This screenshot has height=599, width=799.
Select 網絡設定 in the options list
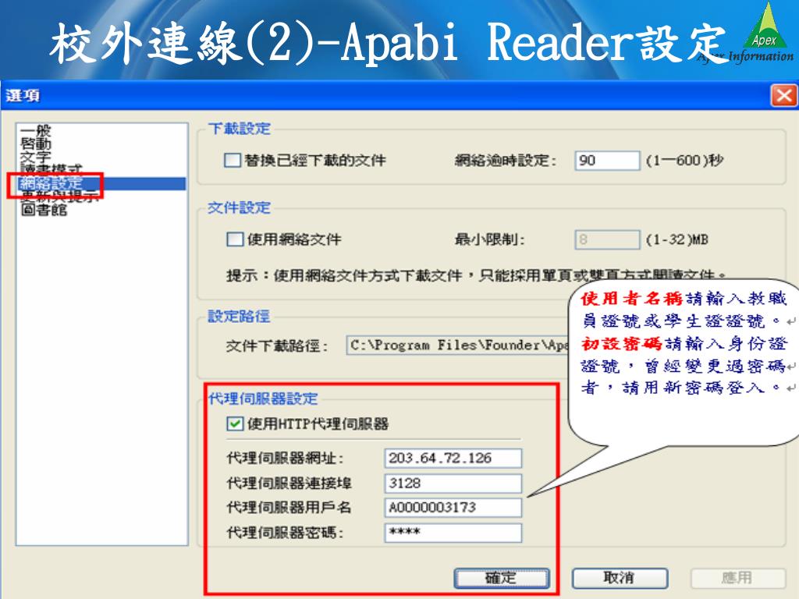[101, 183]
